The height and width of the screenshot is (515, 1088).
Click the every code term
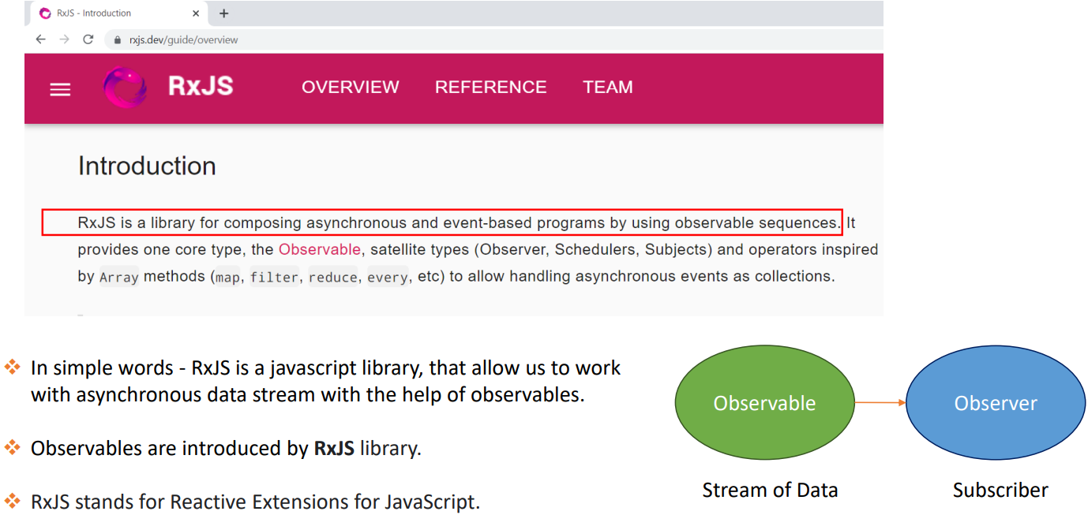coord(388,278)
